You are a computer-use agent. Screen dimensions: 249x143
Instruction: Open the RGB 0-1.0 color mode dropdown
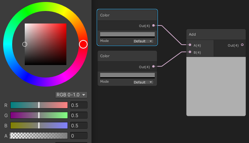(71, 95)
